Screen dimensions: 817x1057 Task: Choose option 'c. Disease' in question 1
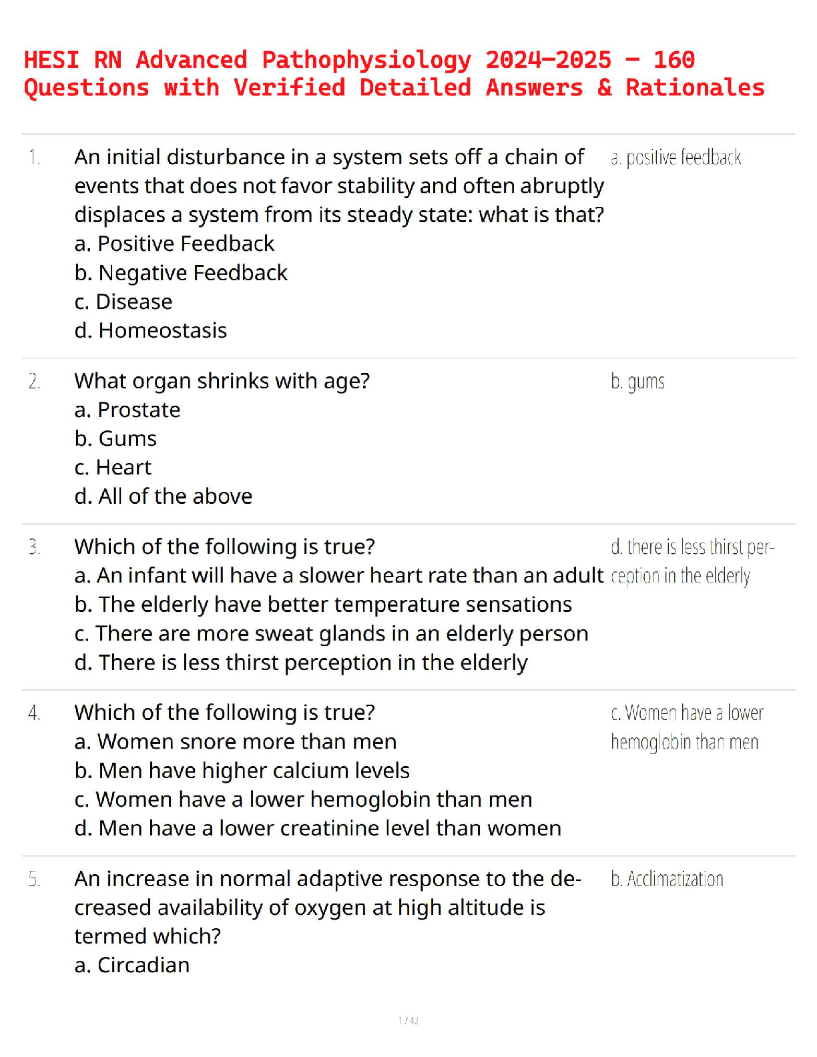(x=123, y=302)
